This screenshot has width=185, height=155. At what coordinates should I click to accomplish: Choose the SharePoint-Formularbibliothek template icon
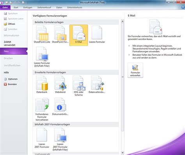[60, 33]
